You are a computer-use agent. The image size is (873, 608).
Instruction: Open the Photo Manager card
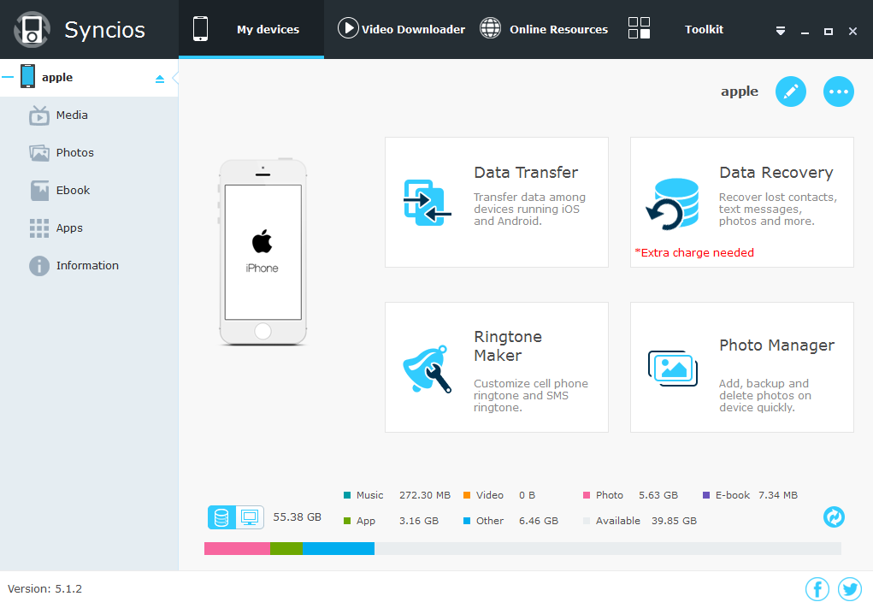(741, 368)
